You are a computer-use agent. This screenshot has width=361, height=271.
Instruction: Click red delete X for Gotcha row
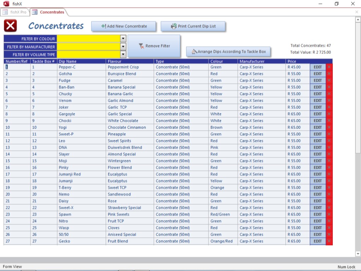tap(329, 74)
